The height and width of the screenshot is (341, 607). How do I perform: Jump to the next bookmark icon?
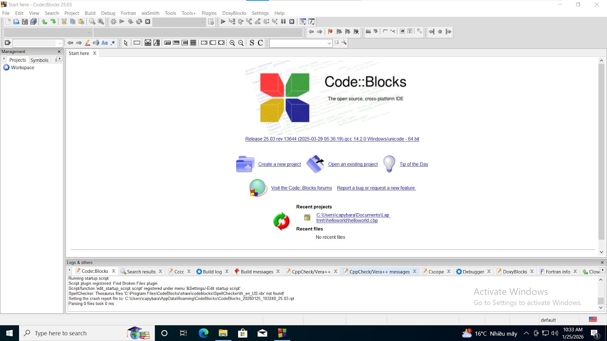point(348,32)
